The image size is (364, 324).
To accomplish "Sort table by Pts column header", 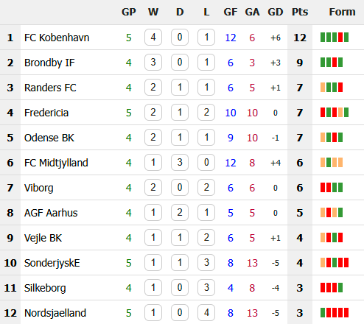I will [300, 12].
